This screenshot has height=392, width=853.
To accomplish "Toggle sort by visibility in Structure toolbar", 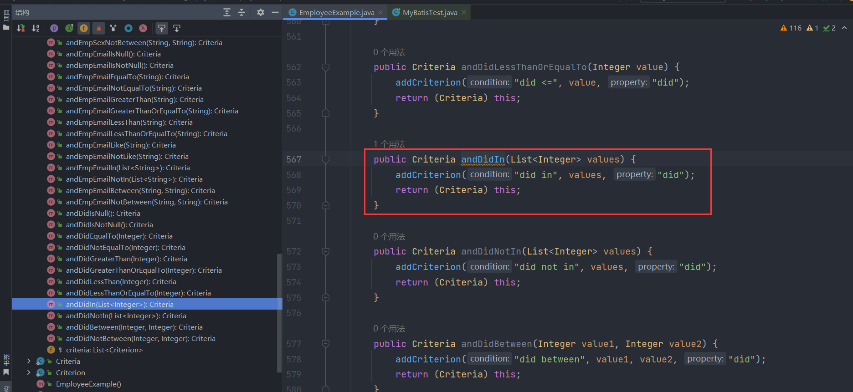I will [21, 28].
